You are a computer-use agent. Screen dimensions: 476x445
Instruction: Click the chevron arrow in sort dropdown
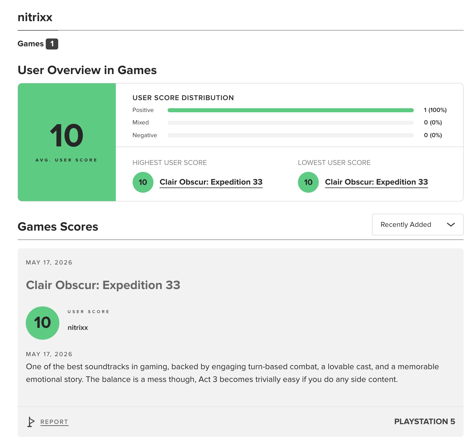tap(451, 225)
